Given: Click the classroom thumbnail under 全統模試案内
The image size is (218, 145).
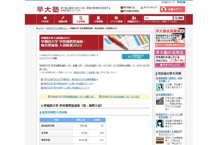Looking at the screenshot, I should [160, 101].
